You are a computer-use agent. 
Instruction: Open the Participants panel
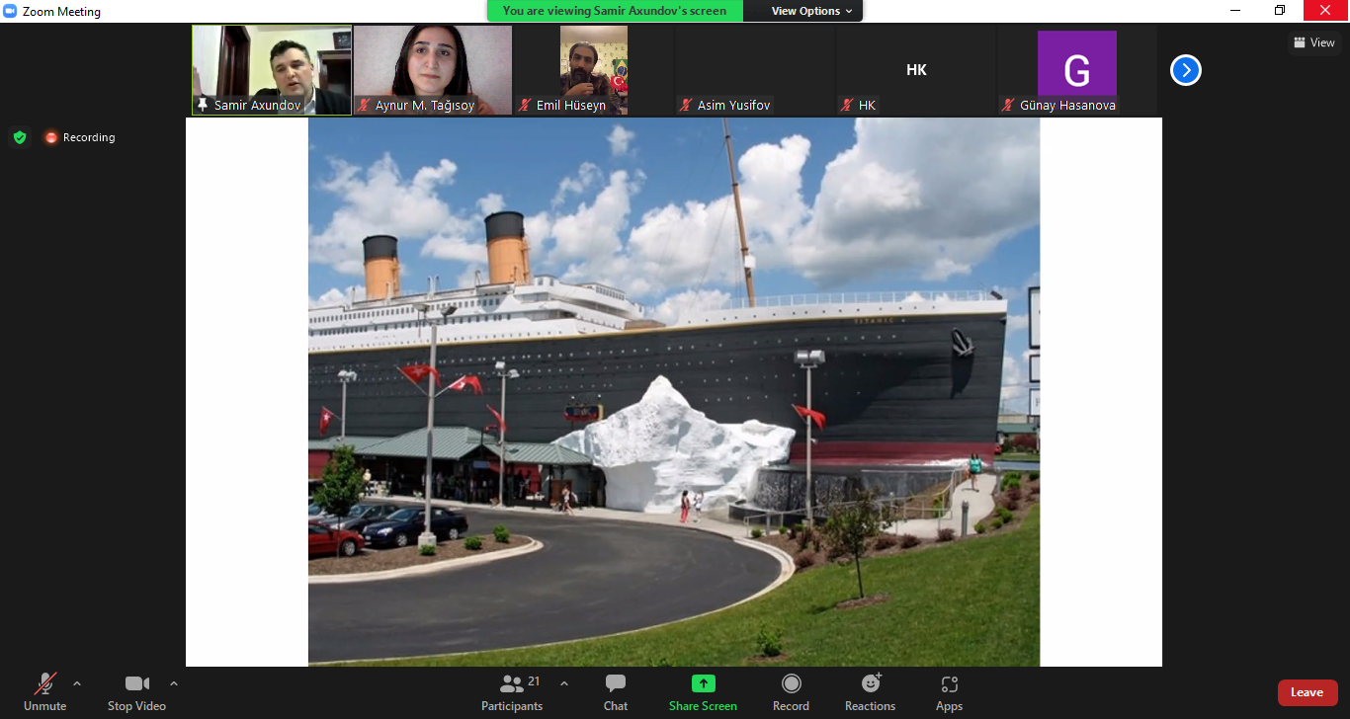click(x=512, y=691)
